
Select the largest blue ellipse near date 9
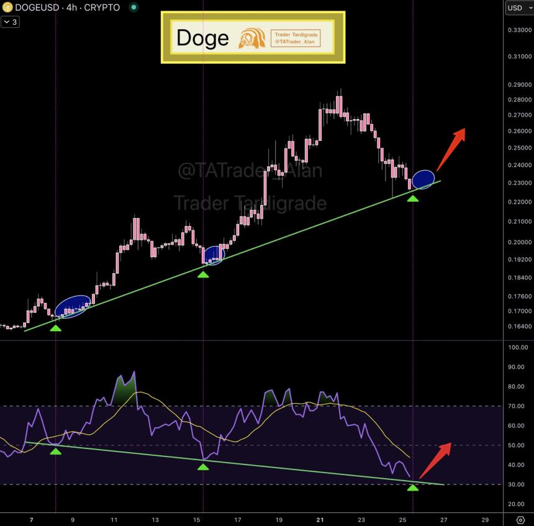(73, 306)
